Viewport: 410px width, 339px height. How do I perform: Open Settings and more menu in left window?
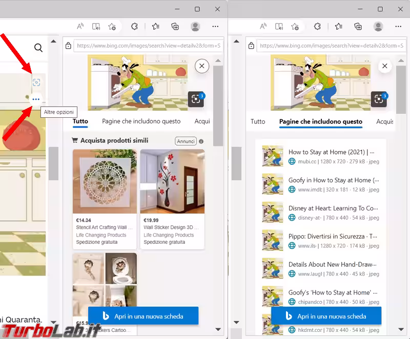tap(215, 27)
